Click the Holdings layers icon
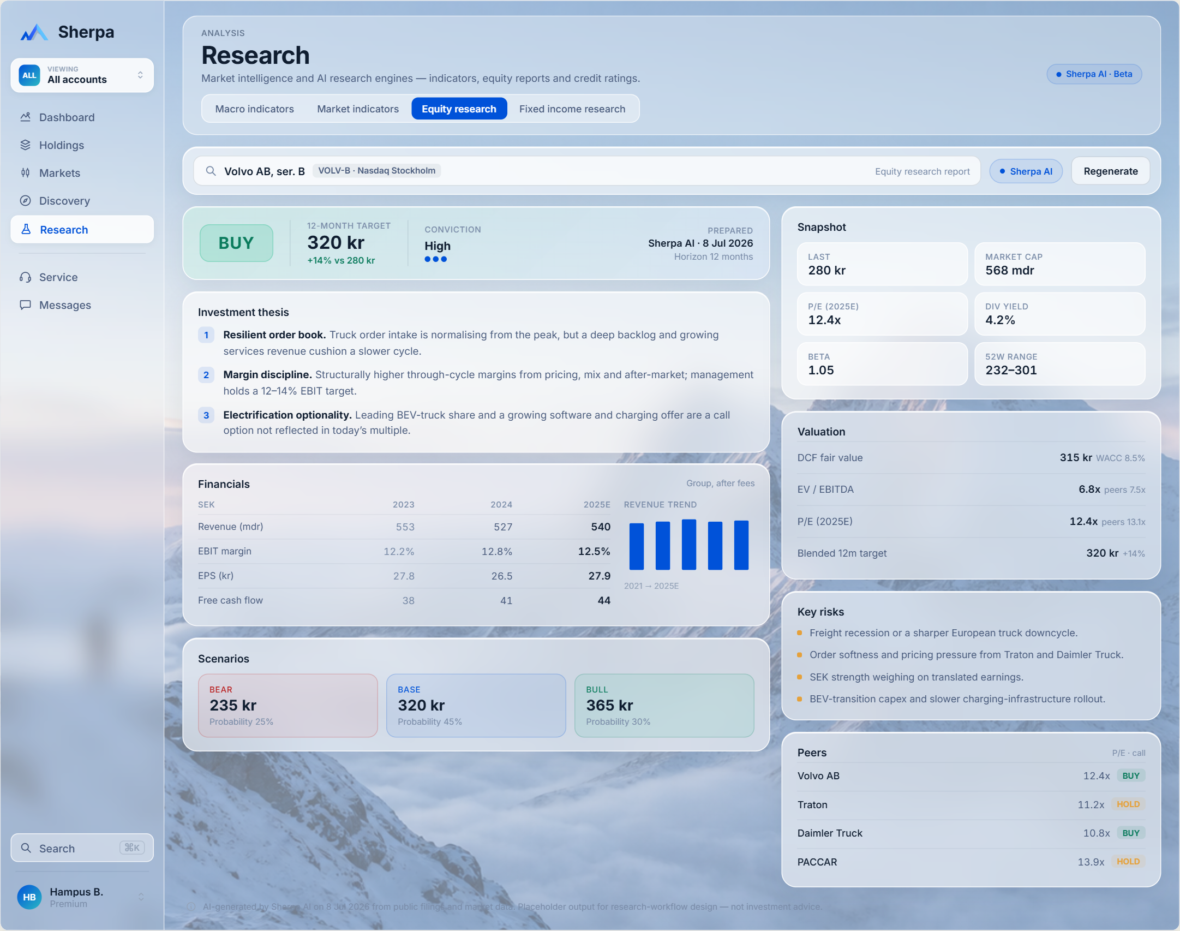 pos(25,145)
